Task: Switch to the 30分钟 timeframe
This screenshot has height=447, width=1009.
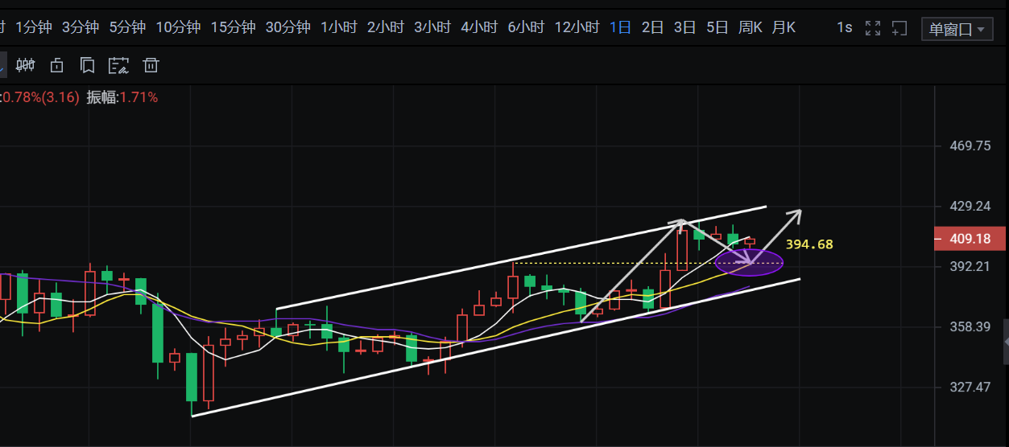Action: [287, 27]
